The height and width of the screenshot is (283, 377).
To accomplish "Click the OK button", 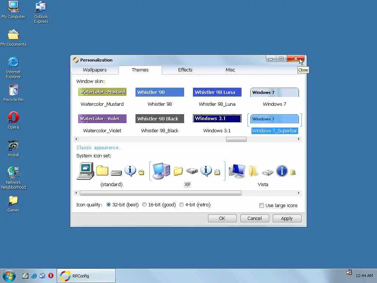I will 222,218.
